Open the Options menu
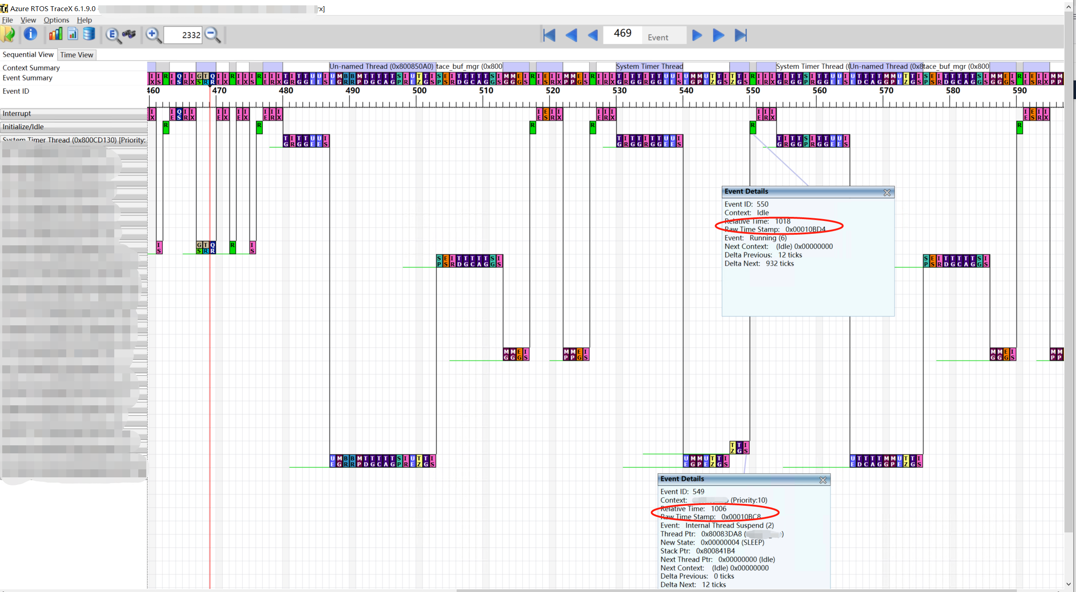 (56, 20)
